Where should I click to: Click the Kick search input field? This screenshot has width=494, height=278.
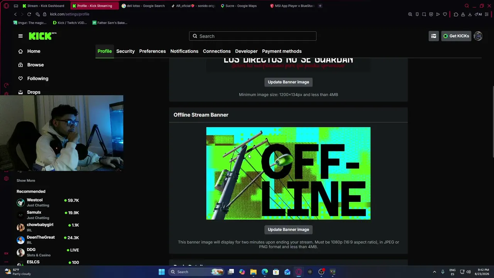[253, 36]
